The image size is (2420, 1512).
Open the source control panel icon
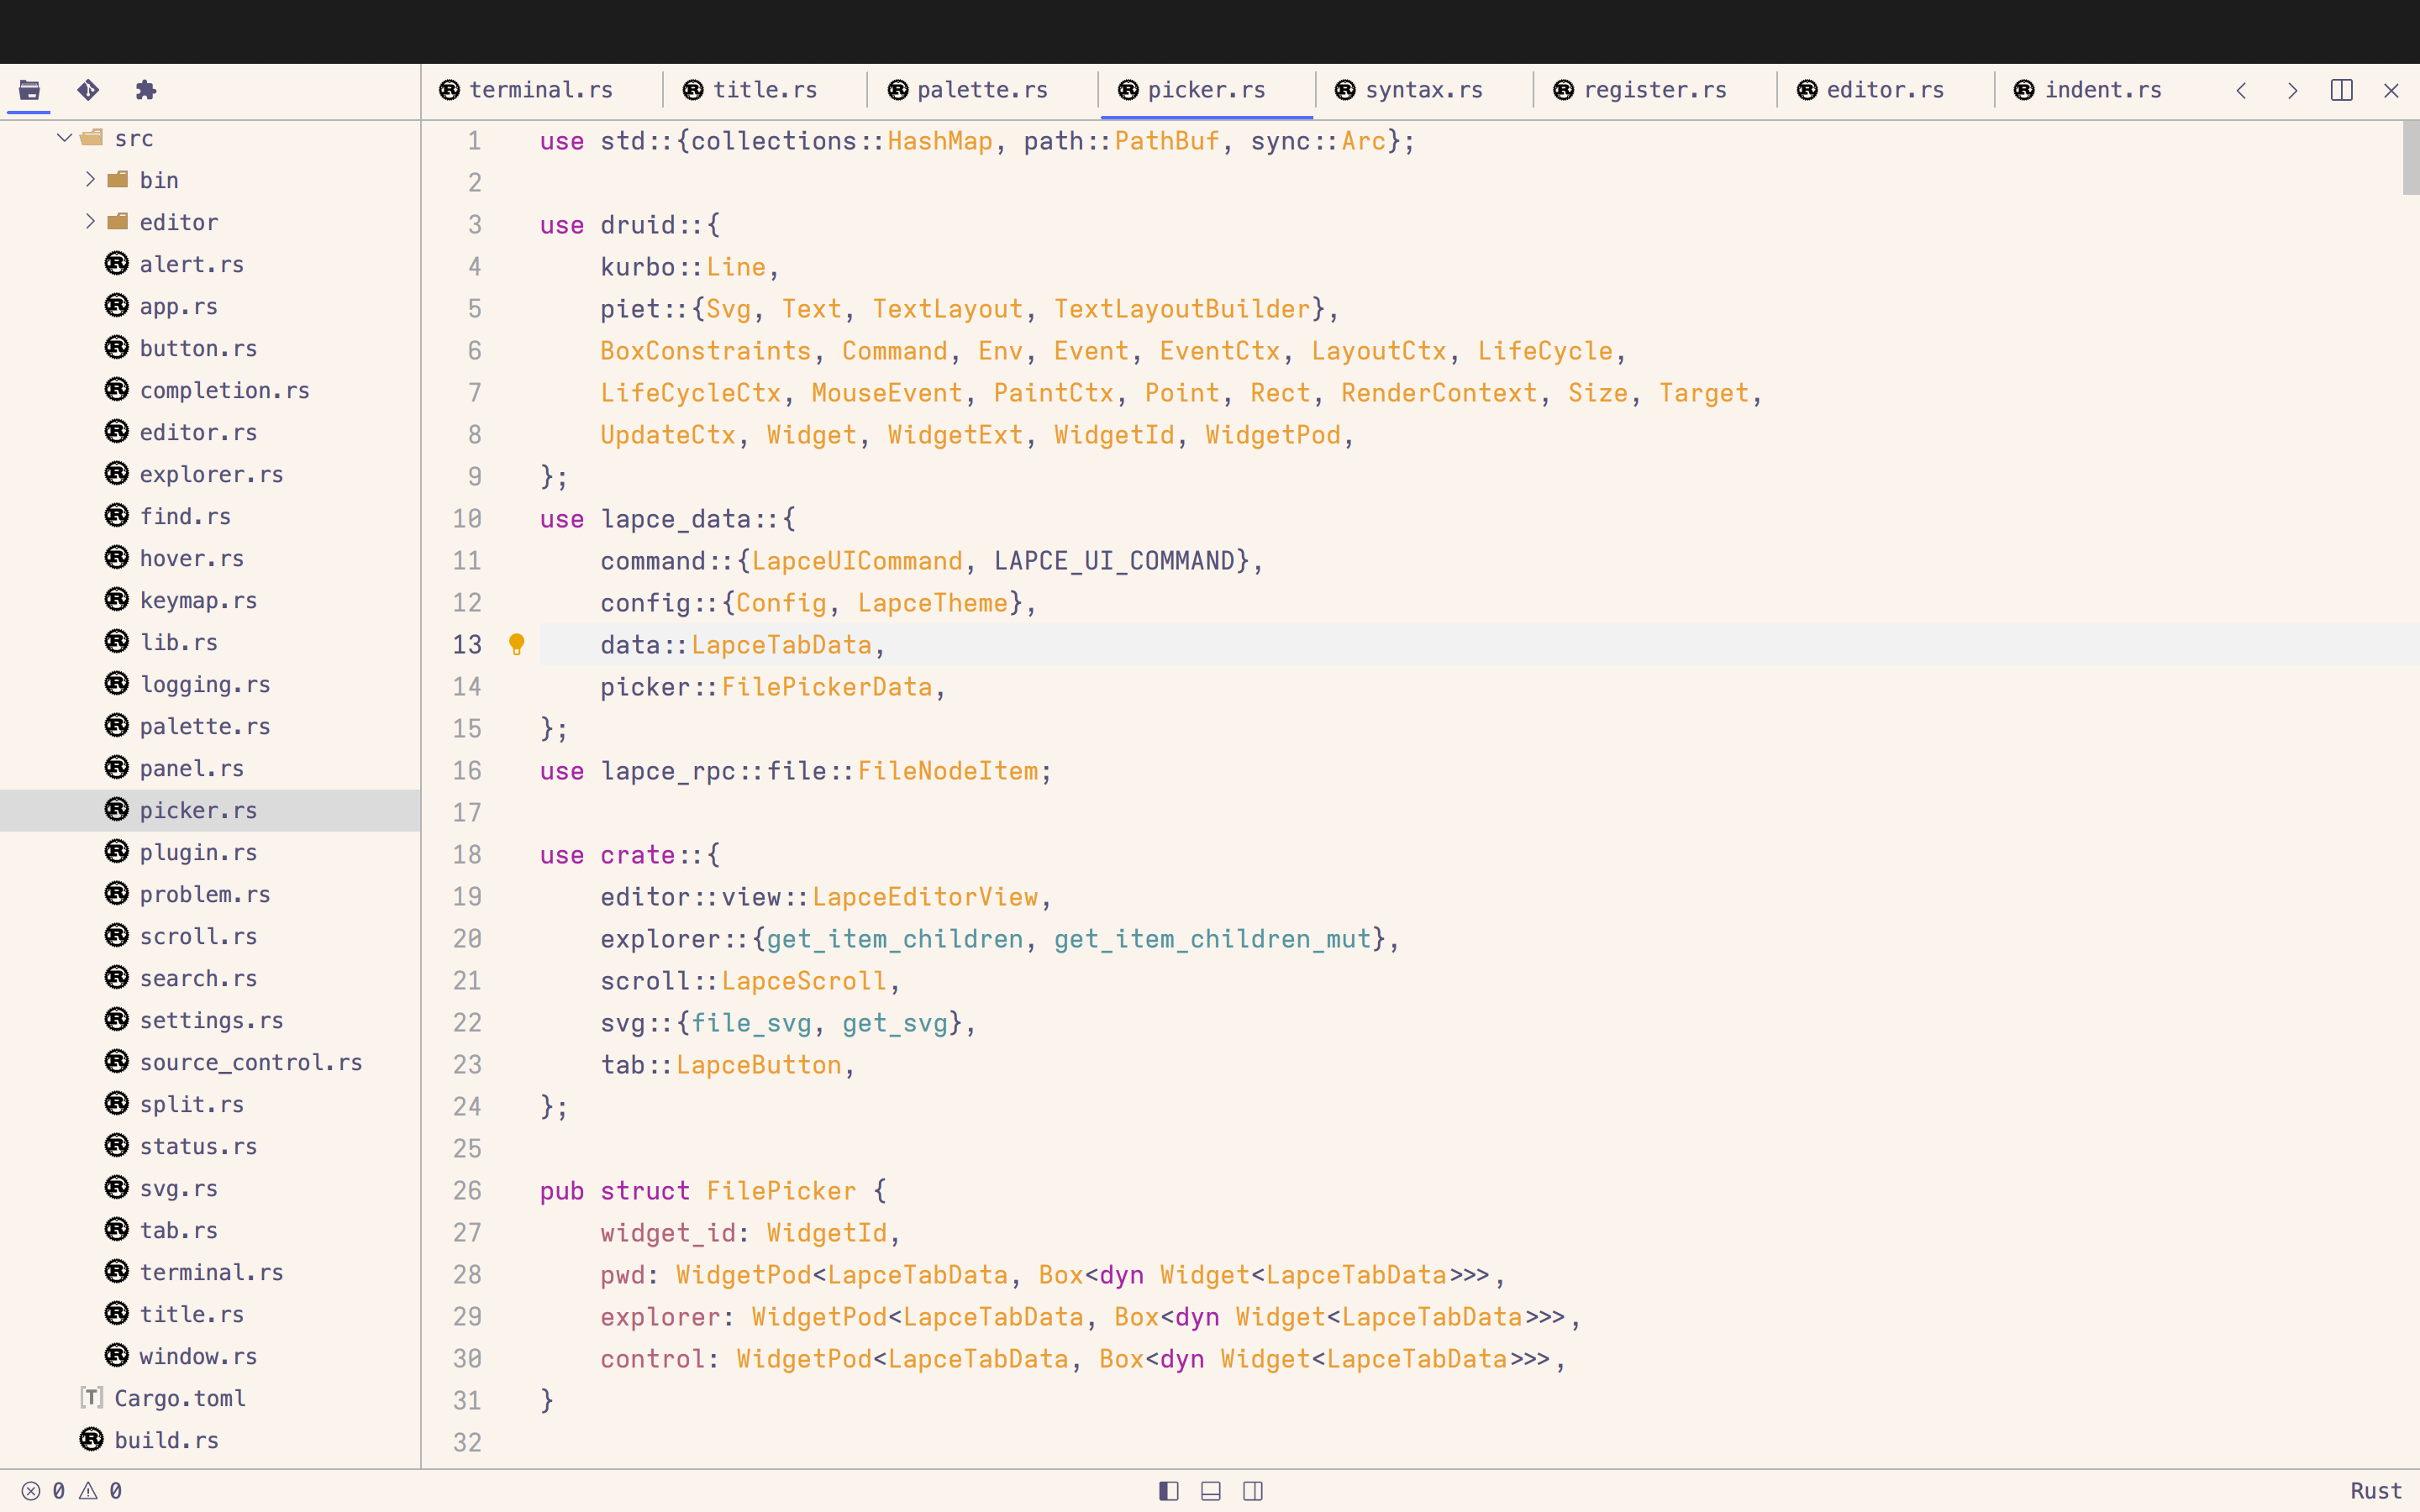tap(88, 90)
